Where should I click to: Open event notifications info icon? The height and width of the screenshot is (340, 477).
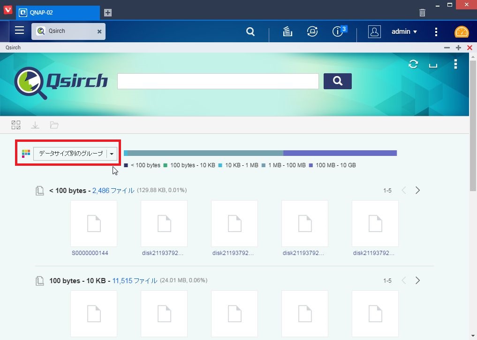pyautogui.click(x=338, y=31)
